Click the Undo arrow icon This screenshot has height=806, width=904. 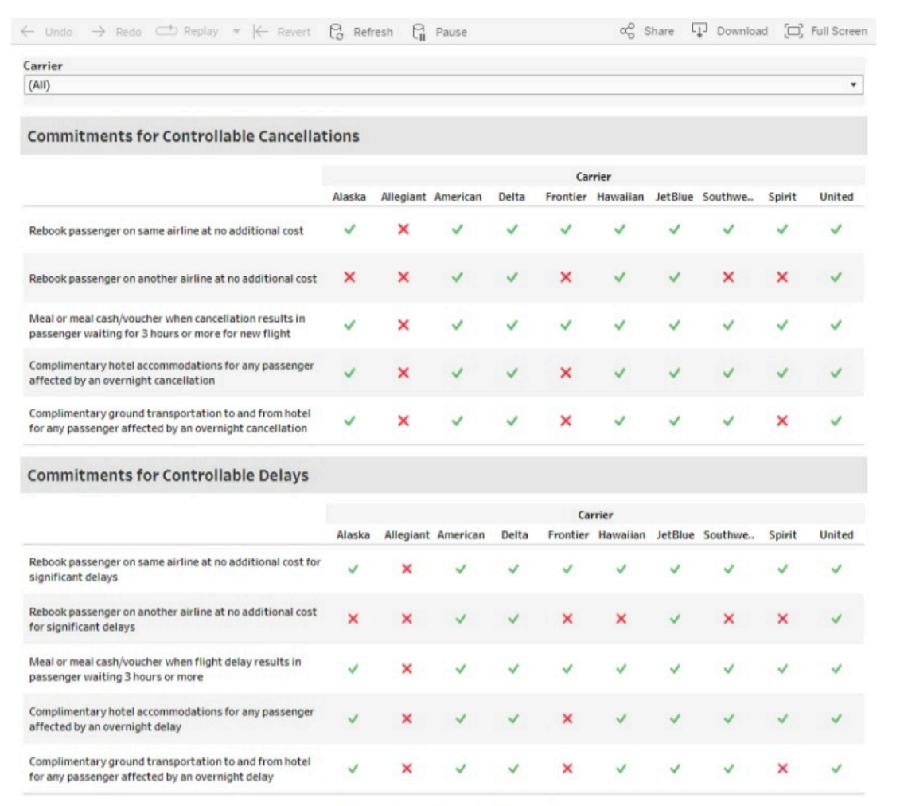[29, 32]
